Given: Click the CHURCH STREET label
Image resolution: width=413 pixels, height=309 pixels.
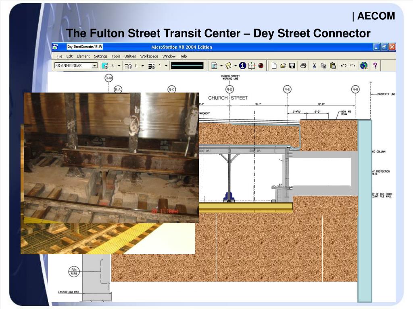Looking at the screenshot, I should [228, 98].
